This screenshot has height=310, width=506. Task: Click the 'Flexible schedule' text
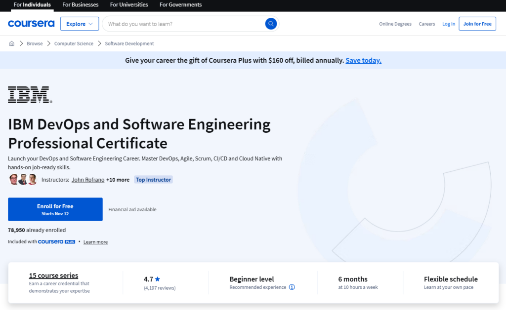point(451,279)
